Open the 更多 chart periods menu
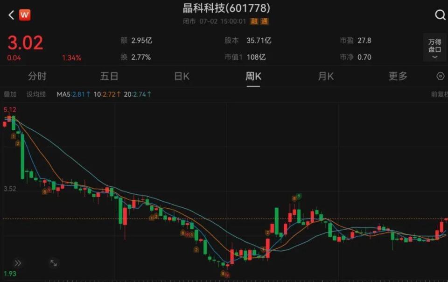The image size is (448, 282). click(398, 76)
